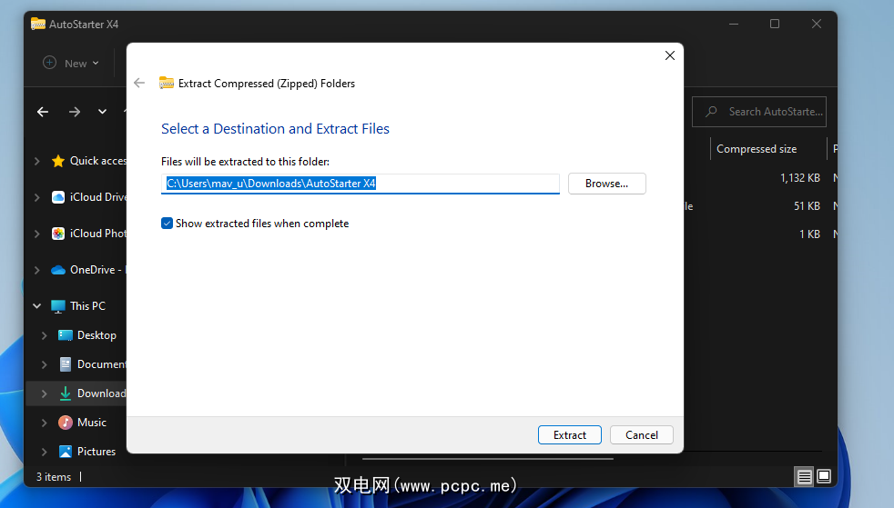Click the search magnifier icon
This screenshot has width=894, height=508.
pos(711,112)
